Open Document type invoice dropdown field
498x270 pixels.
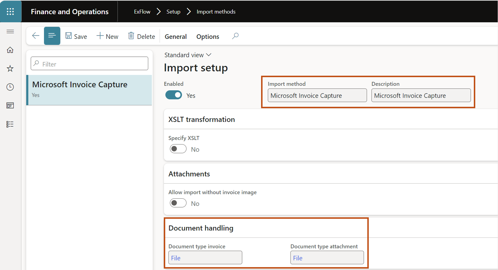[205, 258]
